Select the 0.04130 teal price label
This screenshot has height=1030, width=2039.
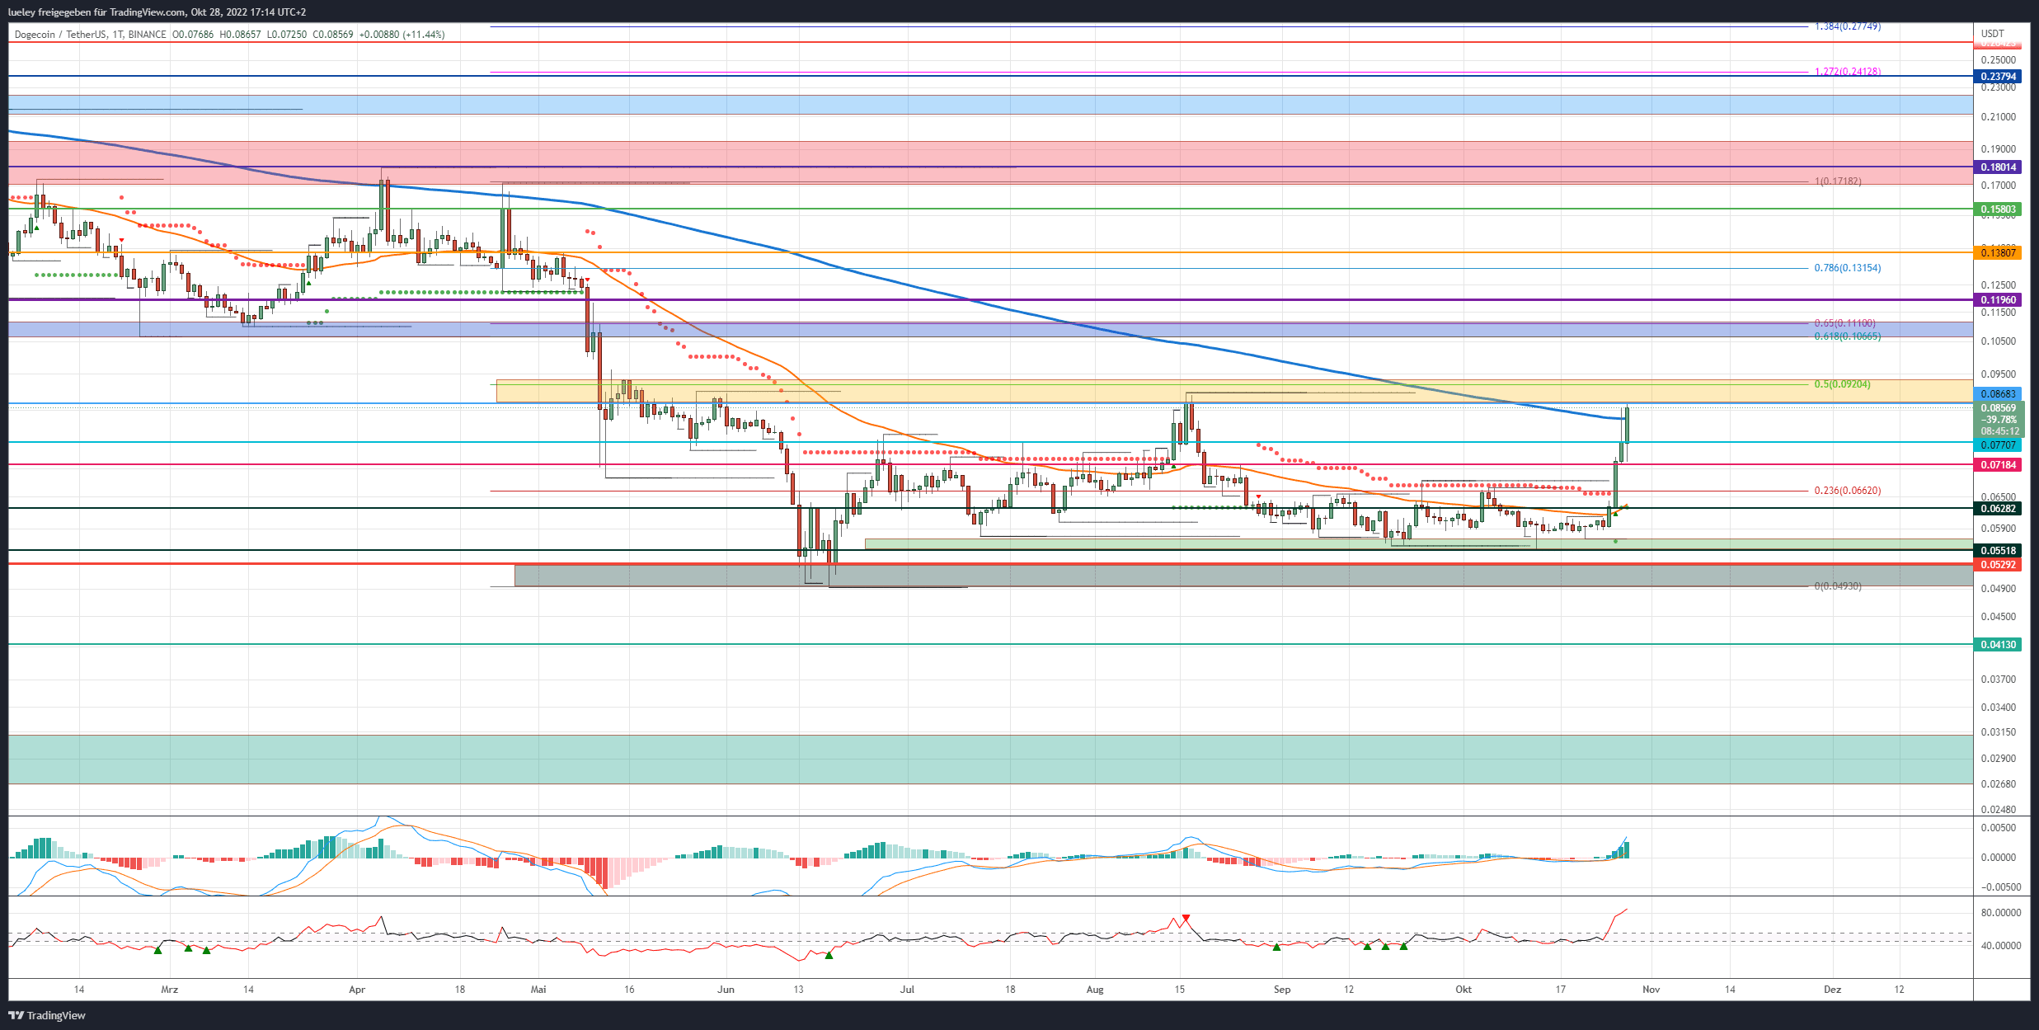pyautogui.click(x=1999, y=645)
